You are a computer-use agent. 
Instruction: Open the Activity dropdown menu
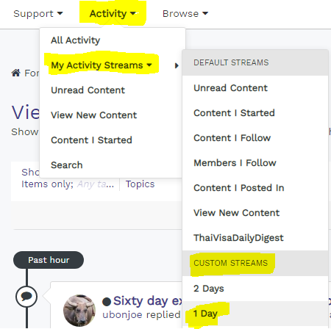pyautogui.click(x=113, y=14)
